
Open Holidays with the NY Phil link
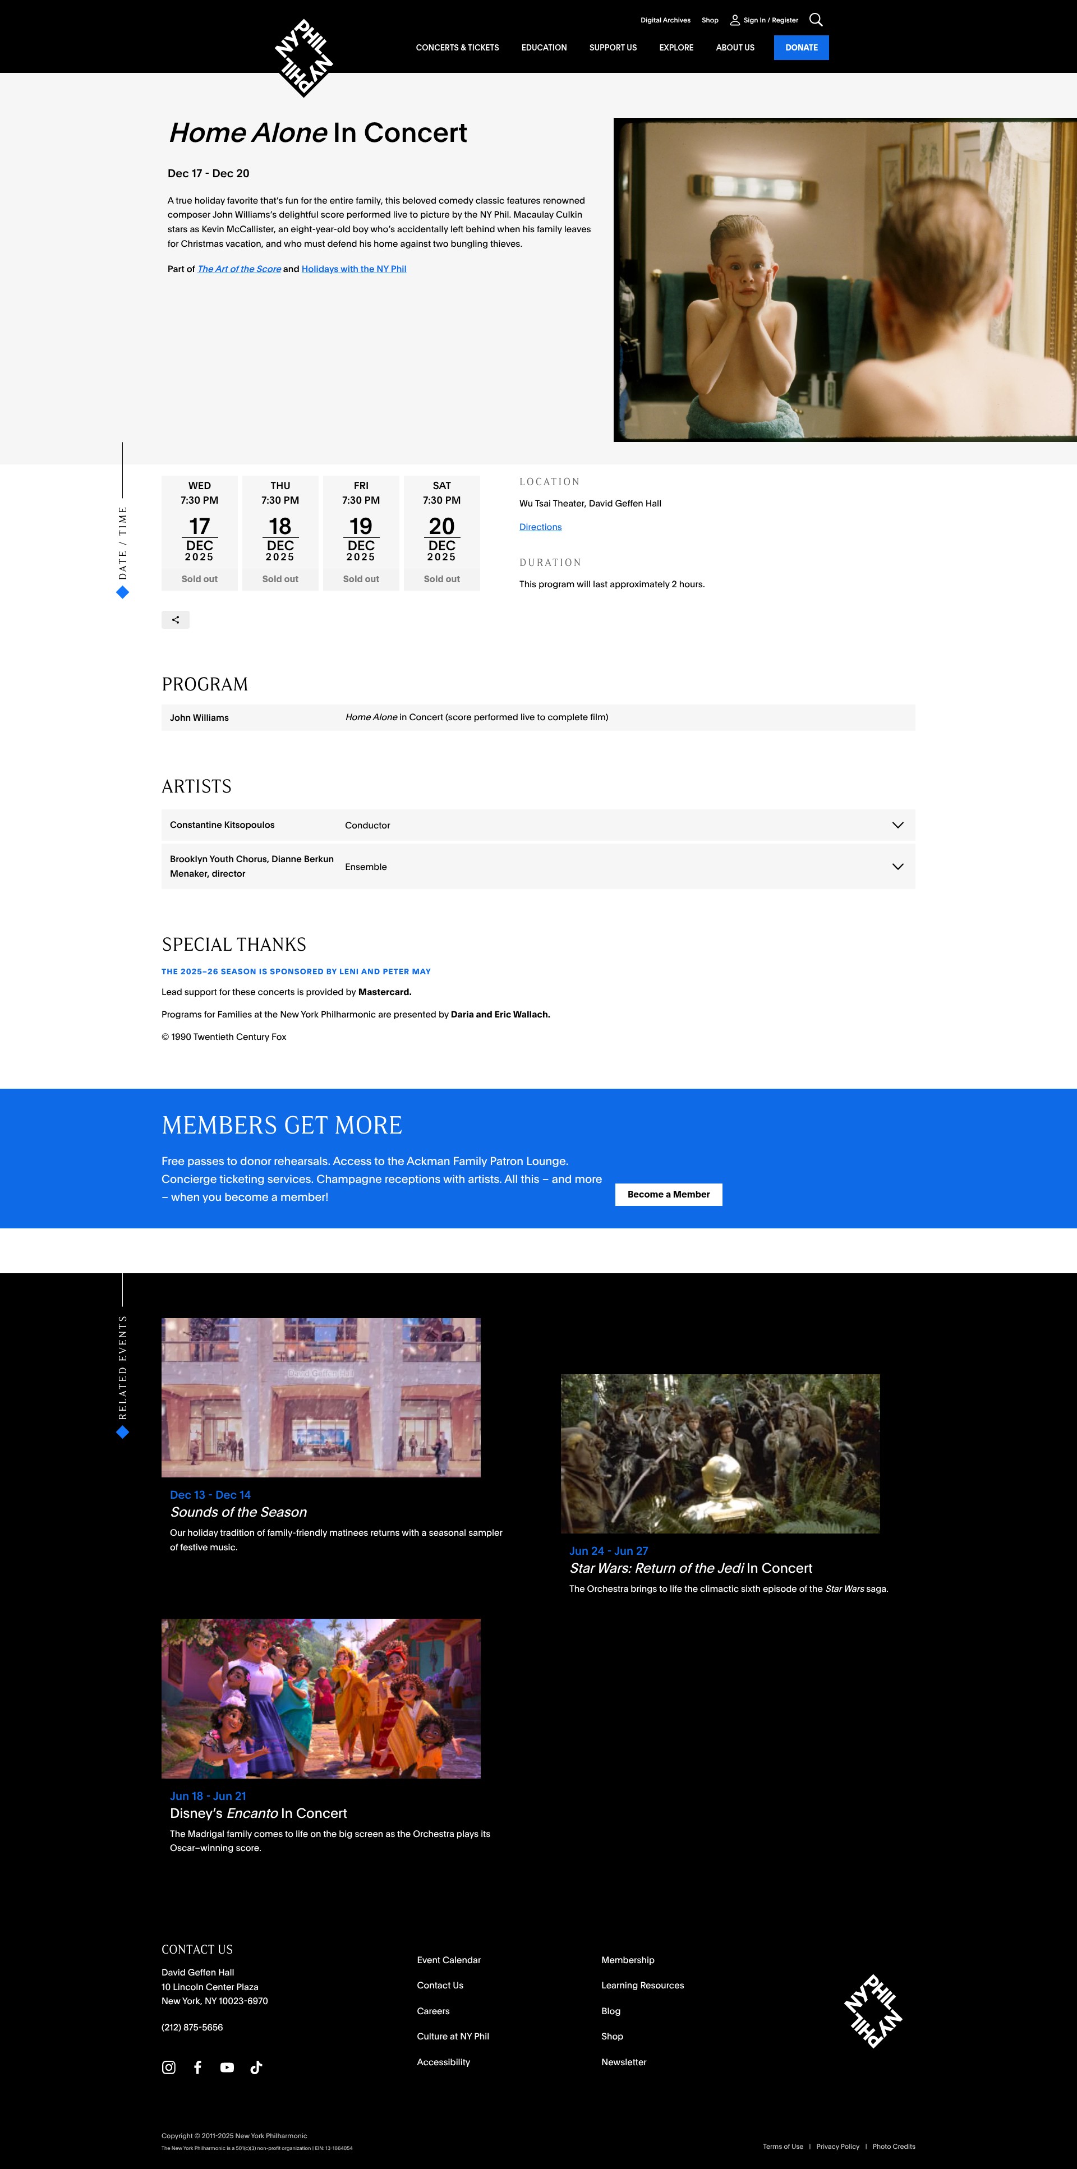click(x=353, y=269)
